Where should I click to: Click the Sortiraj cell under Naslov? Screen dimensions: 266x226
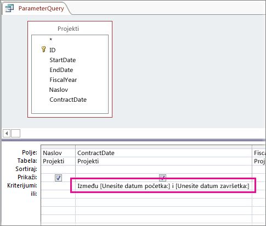click(x=58, y=169)
